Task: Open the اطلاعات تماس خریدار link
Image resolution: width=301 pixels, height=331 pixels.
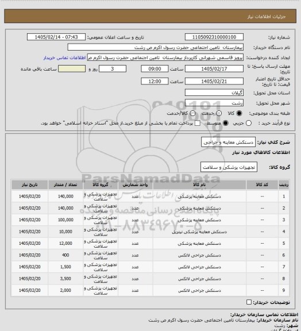Action: click(64, 57)
